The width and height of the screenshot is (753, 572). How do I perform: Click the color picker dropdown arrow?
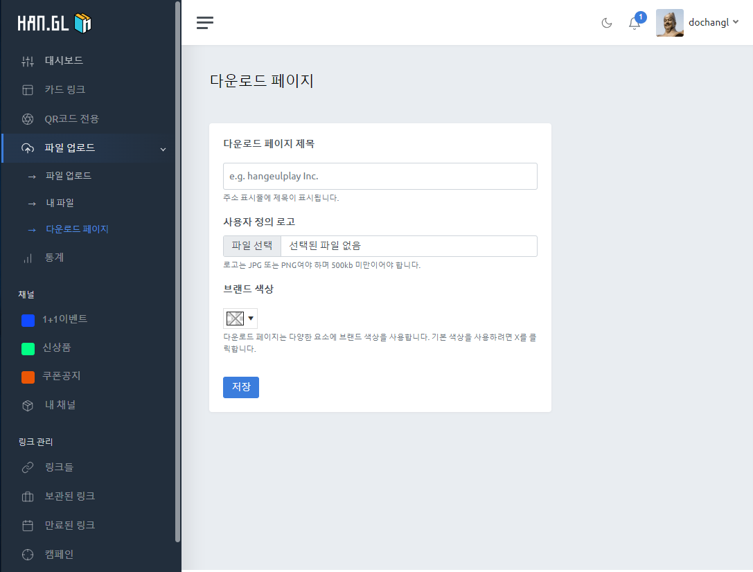click(x=251, y=318)
